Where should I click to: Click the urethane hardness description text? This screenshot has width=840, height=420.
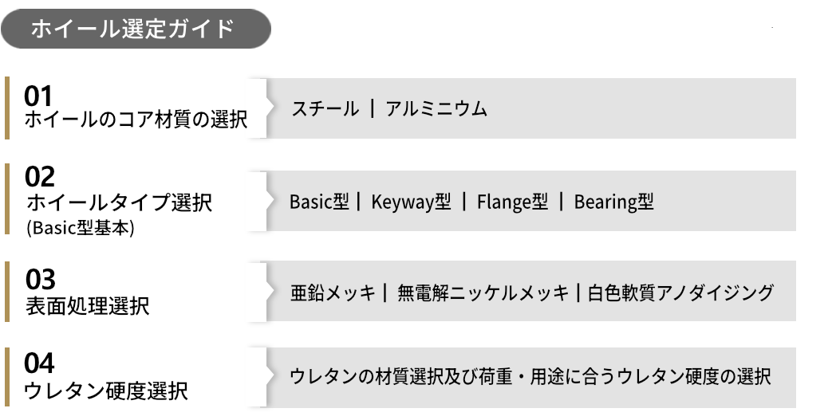coord(530,375)
